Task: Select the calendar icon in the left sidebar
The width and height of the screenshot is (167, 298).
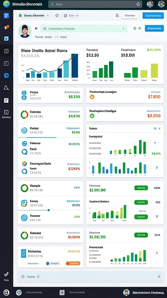Action: point(6,51)
